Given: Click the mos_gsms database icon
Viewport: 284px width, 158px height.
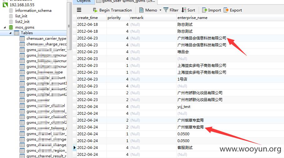Looking at the screenshot, I should (11, 27).
